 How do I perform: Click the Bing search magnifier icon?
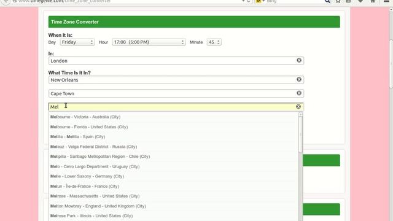[x=327, y=1]
